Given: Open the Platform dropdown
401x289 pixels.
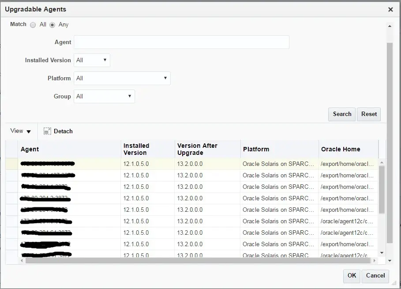Looking at the screenshot, I should click(x=122, y=78).
